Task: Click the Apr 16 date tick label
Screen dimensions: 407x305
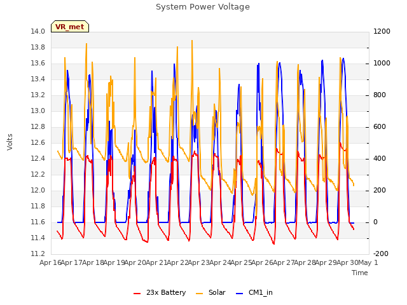Action: (x=50, y=262)
